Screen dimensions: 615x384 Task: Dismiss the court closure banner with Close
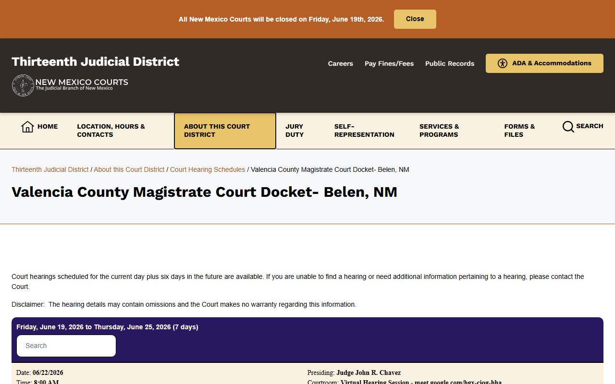415,19
